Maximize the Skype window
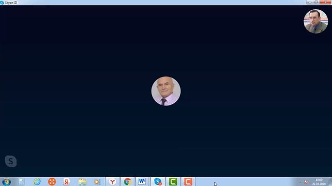Screen dimensions: 332x186 pos(316,2)
